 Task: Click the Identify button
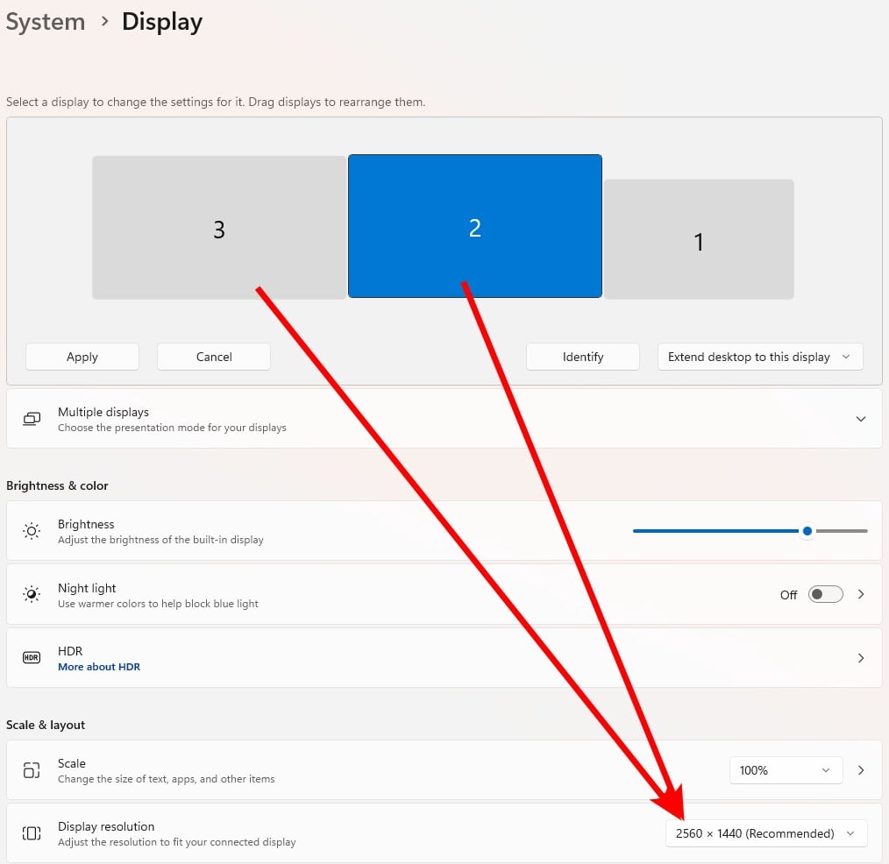pos(583,357)
